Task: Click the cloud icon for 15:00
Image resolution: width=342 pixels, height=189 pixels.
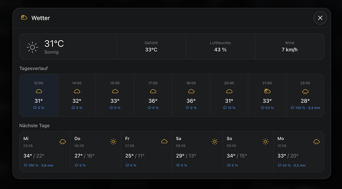Action: [x=115, y=92]
